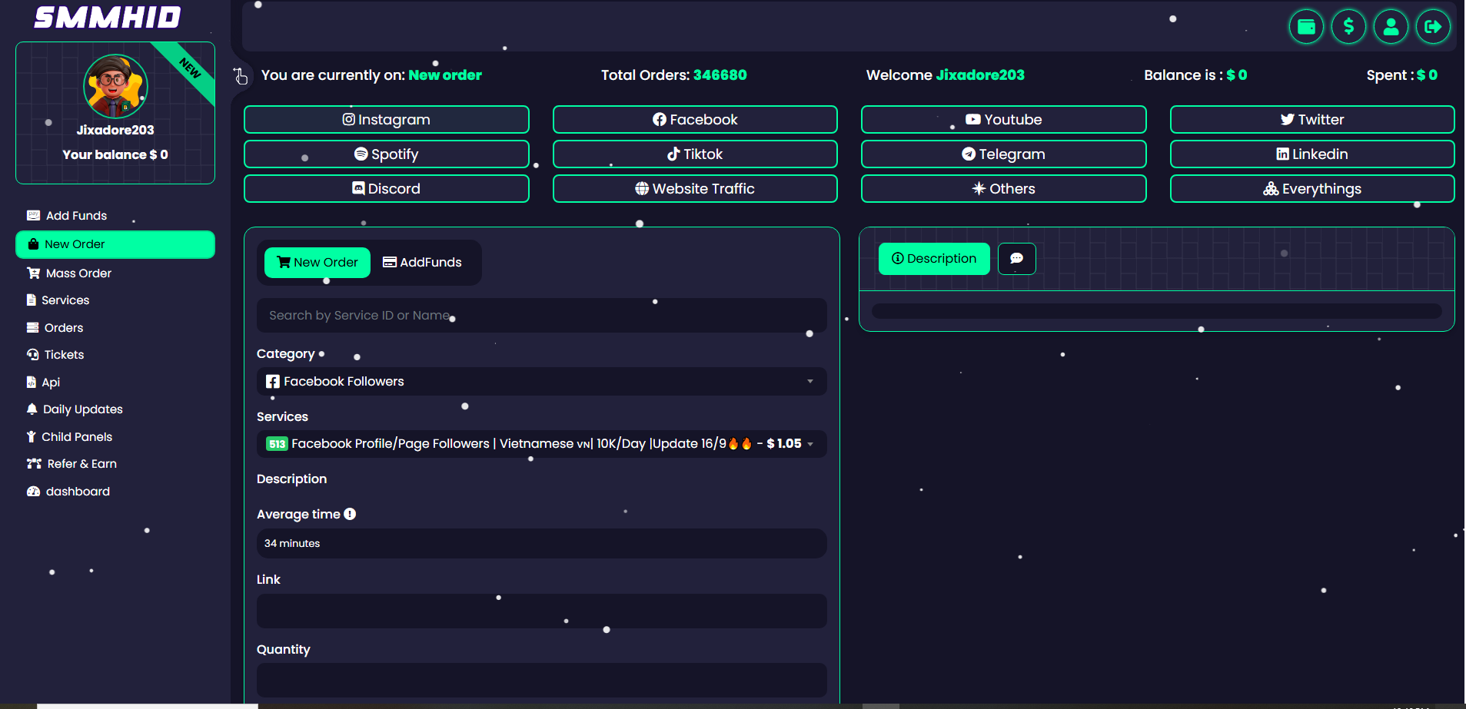The width and height of the screenshot is (1466, 709).
Task: Open New Order in the sidebar
Action: point(115,244)
